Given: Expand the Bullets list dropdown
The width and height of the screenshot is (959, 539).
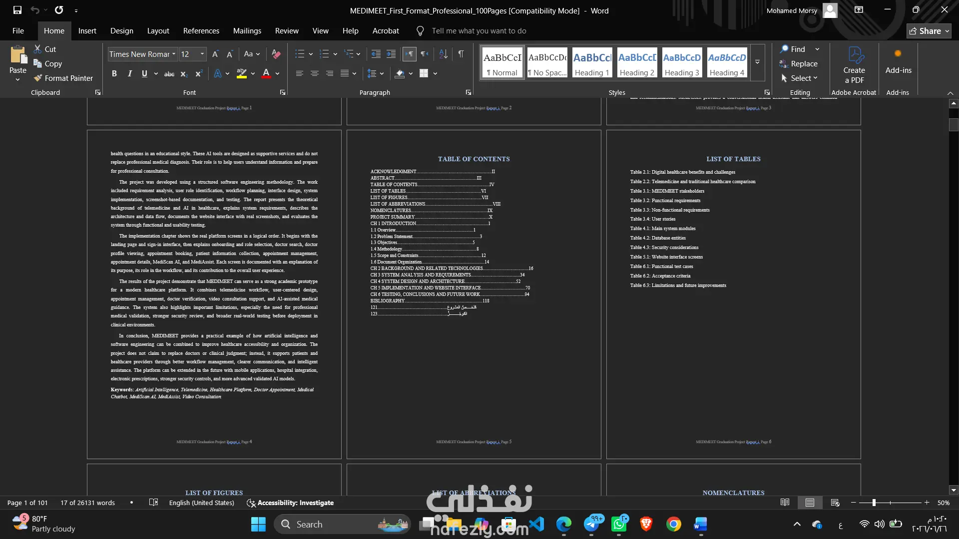Looking at the screenshot, I should click(311, 54).
